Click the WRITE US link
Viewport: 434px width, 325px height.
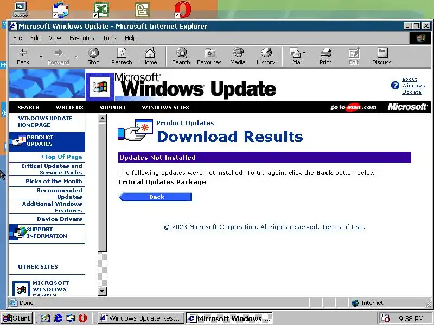[69, 107]
